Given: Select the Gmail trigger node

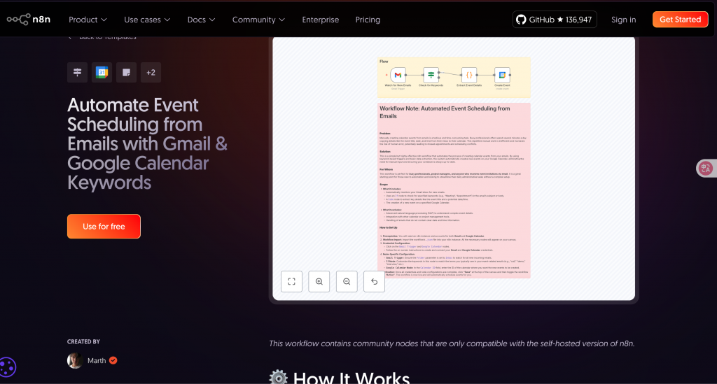Looking at the screenshot, I should pos(398,75).
